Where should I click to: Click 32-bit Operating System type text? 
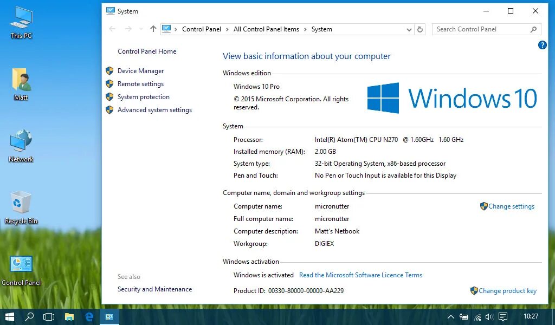pyautogui.click(x=380, y=164)
